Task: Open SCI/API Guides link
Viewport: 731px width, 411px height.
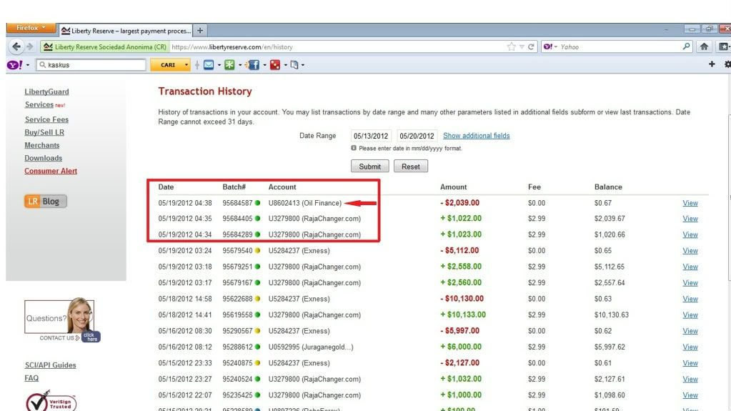Action: pos(50,365)
